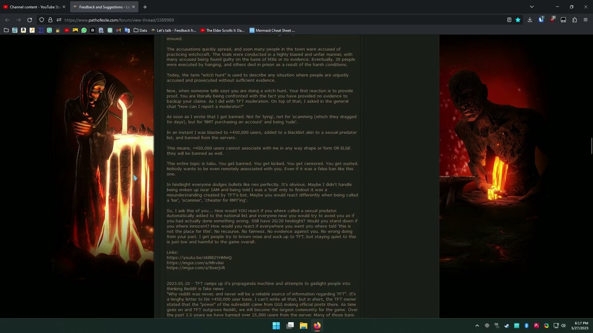Screen dimensions: 593x333
Task: Open Task View on taskbar
Action: [x=290, y=326]
